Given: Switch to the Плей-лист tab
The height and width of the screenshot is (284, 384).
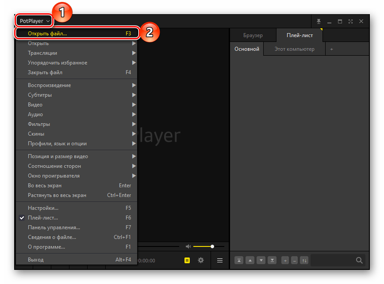Looking at the screenshot, I should coord(300,35).
